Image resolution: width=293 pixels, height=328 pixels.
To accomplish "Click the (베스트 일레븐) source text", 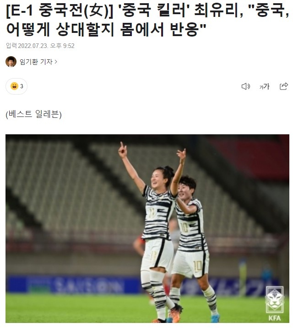I will [x=34, y=114].
